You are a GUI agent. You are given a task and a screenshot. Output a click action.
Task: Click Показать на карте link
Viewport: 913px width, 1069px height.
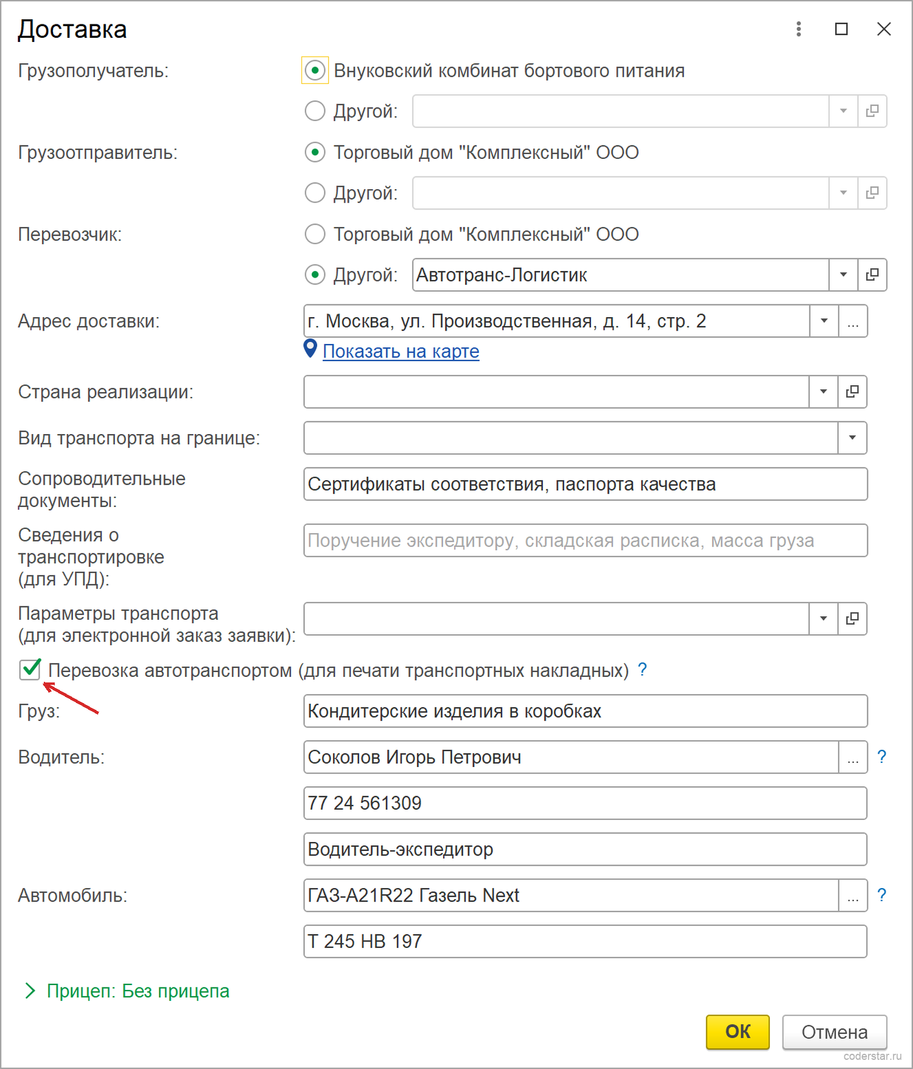[x=401, y=351]
